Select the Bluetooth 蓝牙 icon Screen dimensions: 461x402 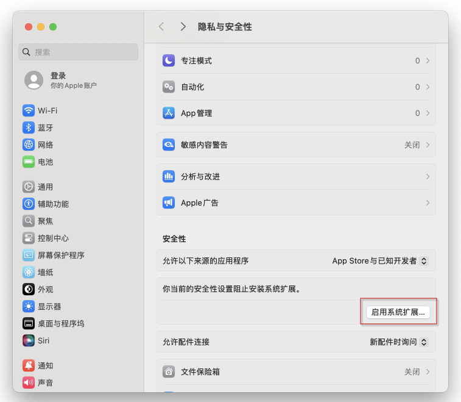[x=29, y=128]
